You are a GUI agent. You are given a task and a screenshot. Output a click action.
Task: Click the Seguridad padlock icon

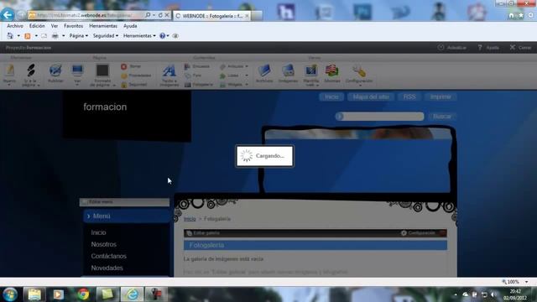coord(123,84)
